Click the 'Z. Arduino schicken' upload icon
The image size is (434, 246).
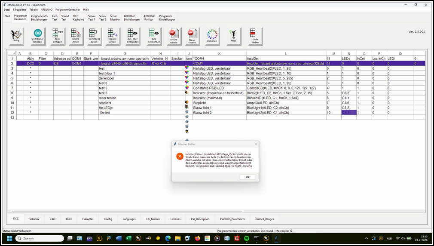[x=38, y=36]
